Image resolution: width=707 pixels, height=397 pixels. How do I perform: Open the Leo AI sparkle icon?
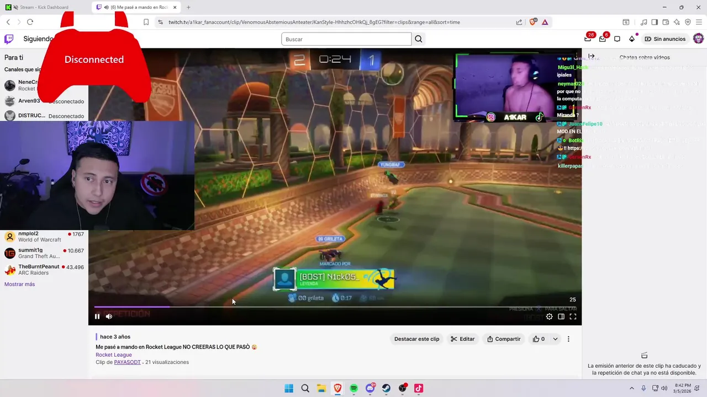tap(677, 22)
